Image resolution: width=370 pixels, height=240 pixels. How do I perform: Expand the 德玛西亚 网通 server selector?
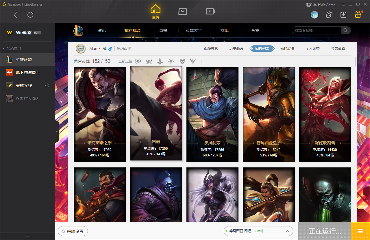point(258,231)
